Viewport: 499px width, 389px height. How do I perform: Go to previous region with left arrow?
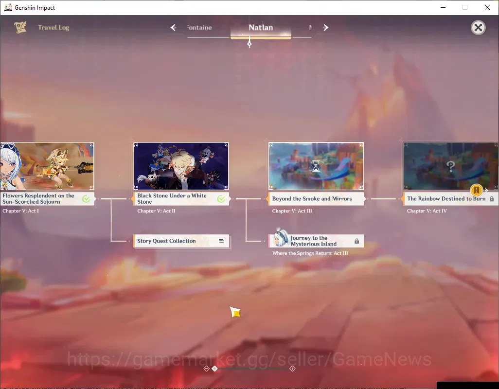(173, 28)
